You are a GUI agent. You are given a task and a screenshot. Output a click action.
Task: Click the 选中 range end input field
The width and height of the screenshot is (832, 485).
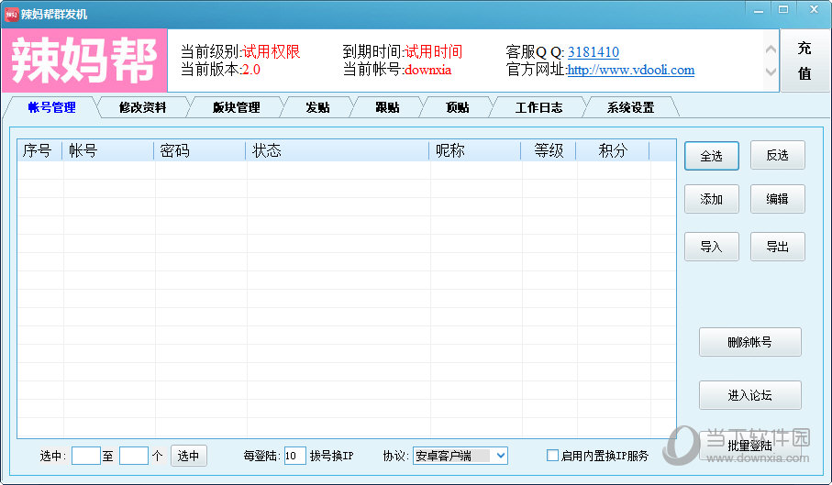[134, 456]
